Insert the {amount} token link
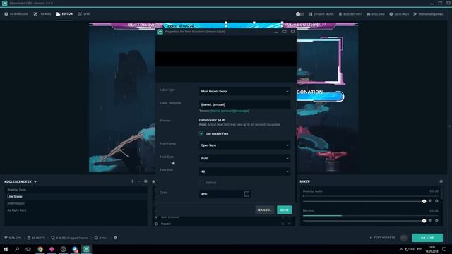The image size is (452, 254). click(x=227, y=111)
